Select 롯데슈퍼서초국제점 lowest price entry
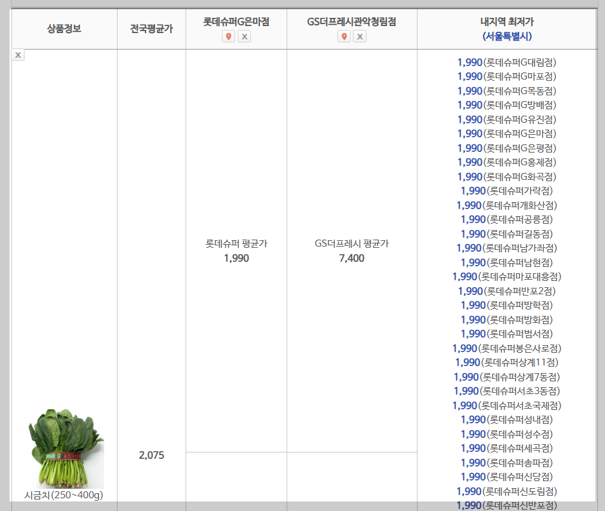Viewport: 605px width, 511px height. tap(507, 405)
